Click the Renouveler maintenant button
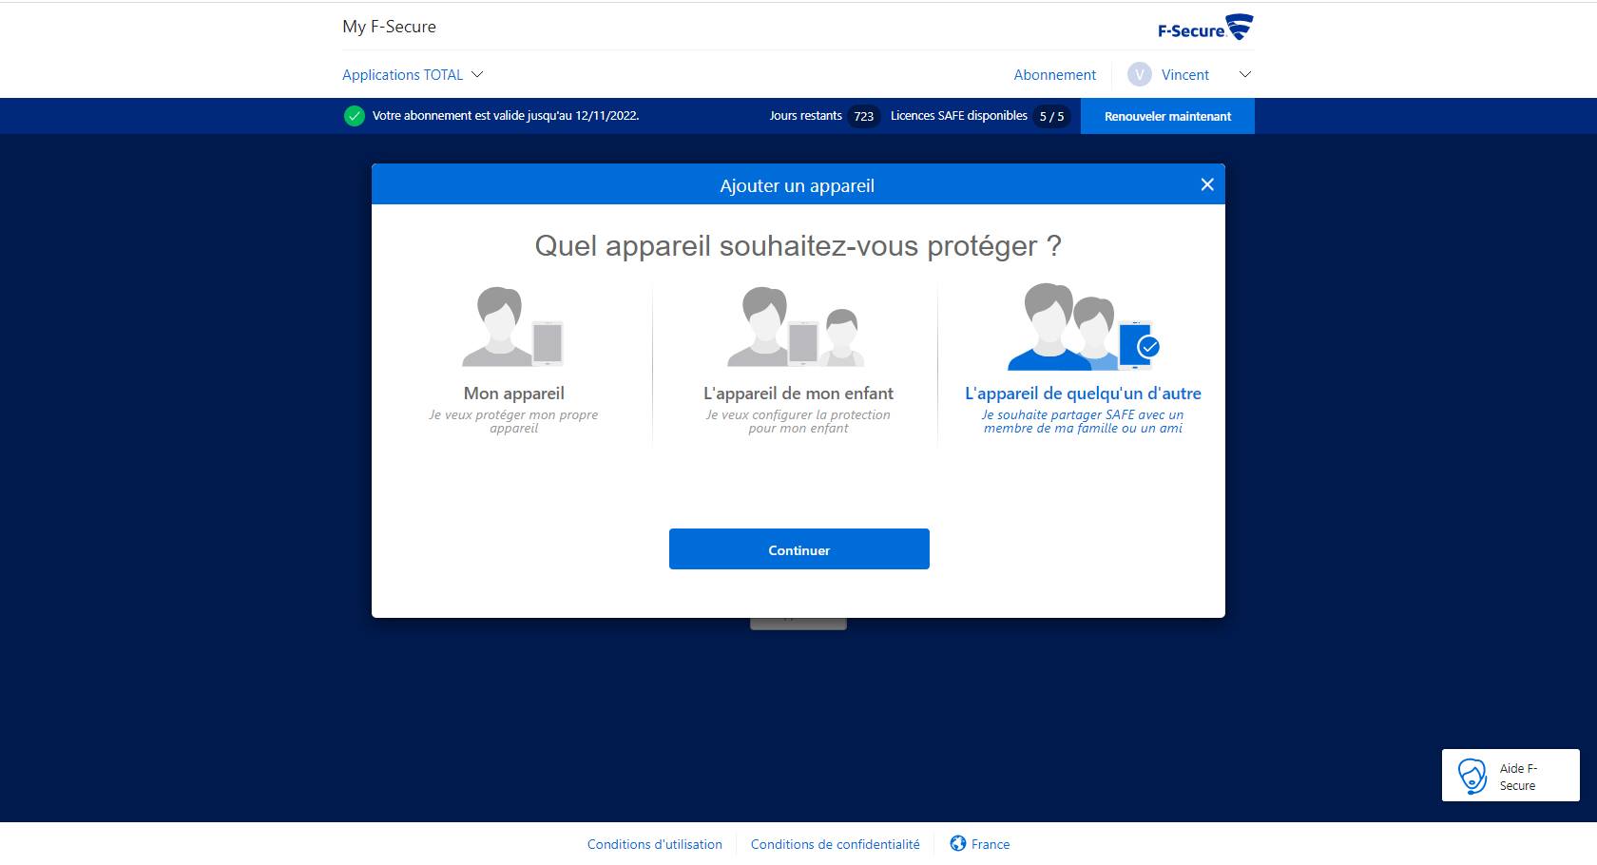The width and height of the screenshot is (1597, 865). [x=1167, y=116]
